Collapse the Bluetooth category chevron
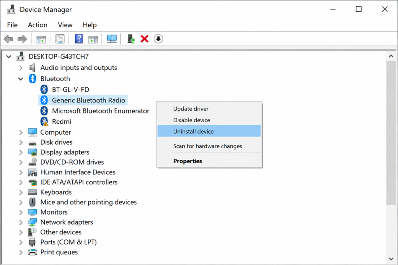Image resolution: width=398 pixels, height=265 pixels. tap(21, 79)
